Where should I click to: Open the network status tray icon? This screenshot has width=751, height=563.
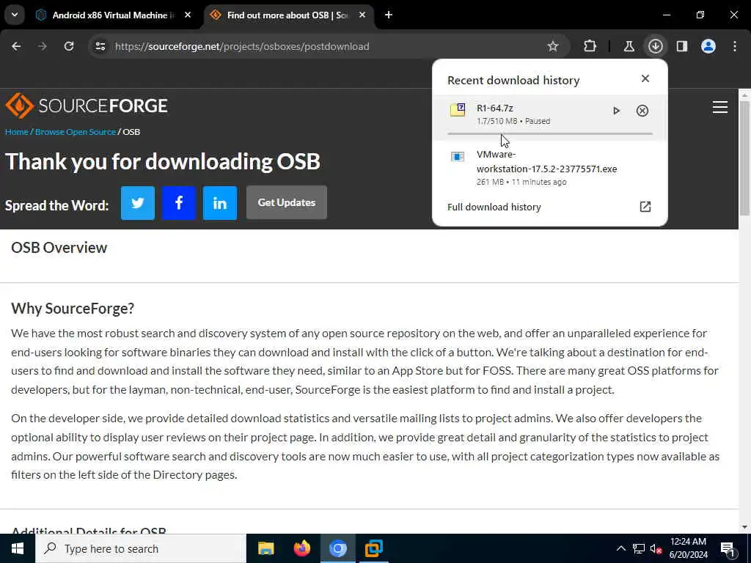[639, 548]
